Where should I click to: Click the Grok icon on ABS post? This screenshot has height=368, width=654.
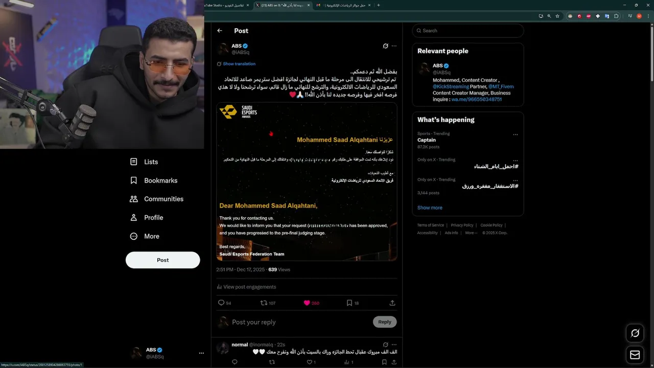point(386,46)
